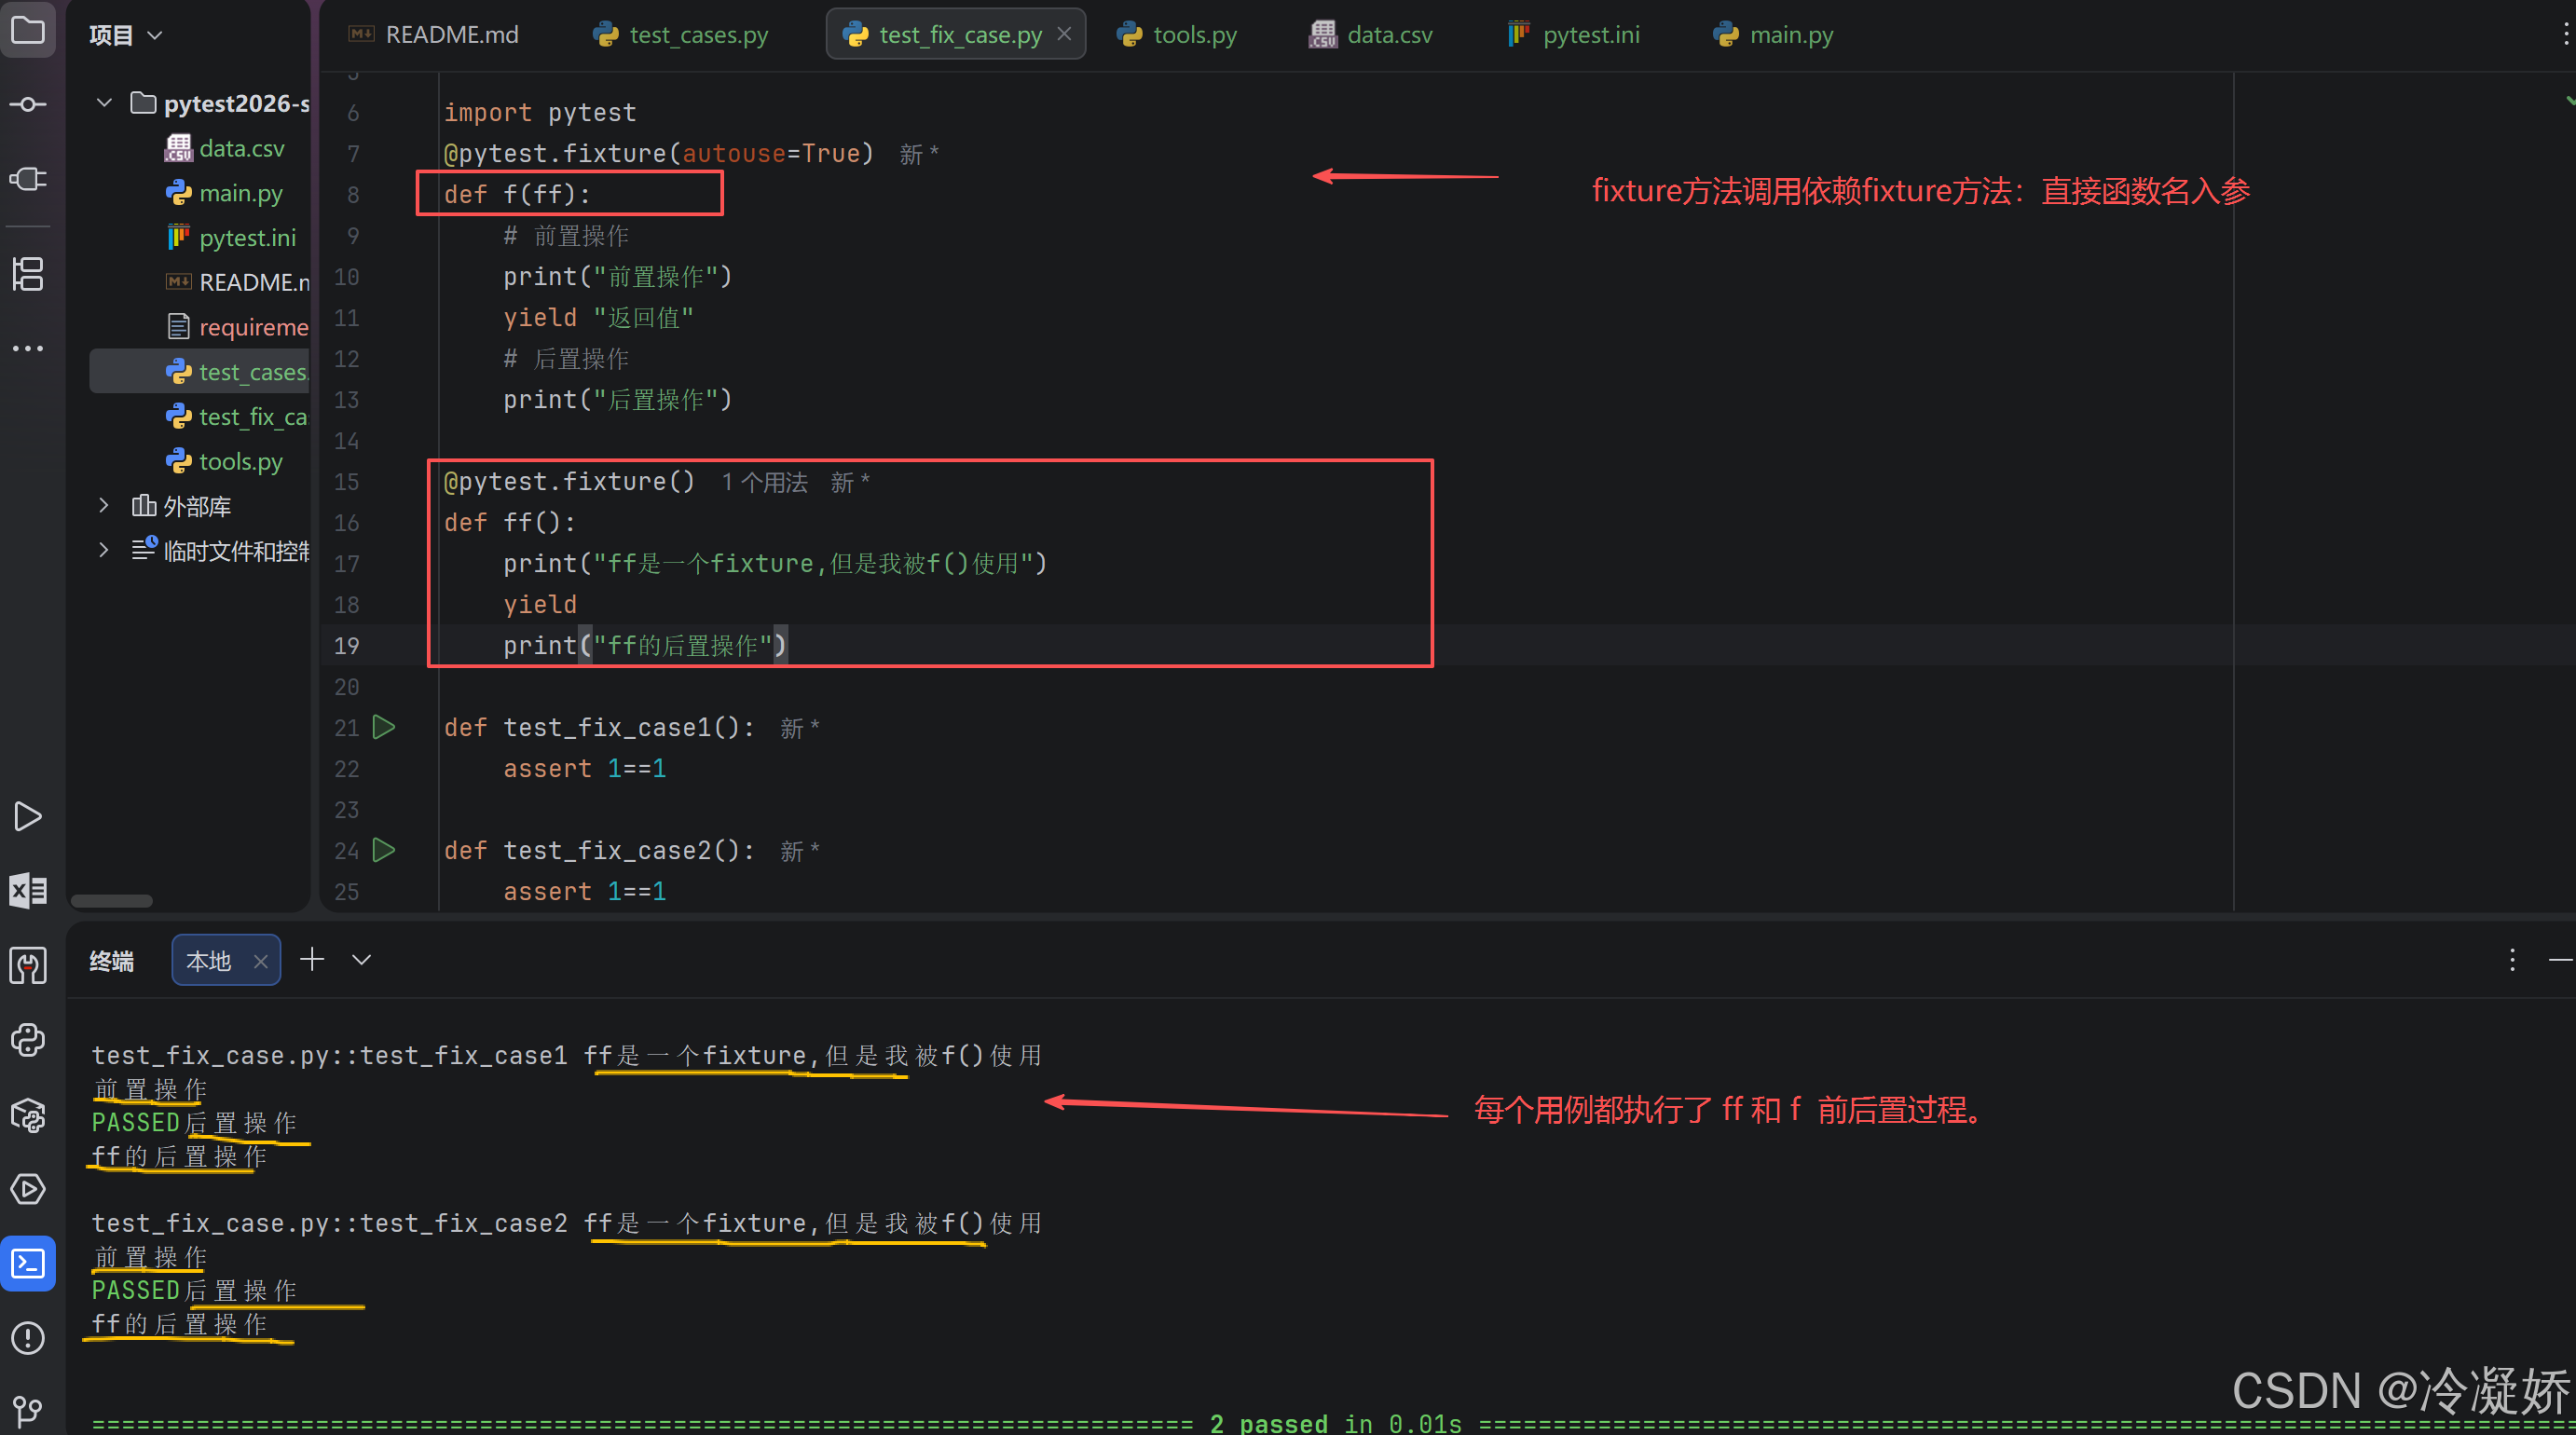
Task: Open the new terminal session dropdown arrow
Action: click(x=362, y=960)
